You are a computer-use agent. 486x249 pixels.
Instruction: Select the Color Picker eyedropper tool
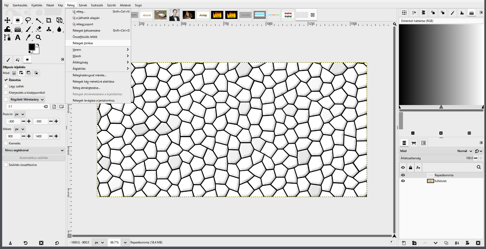pos(28,38)
